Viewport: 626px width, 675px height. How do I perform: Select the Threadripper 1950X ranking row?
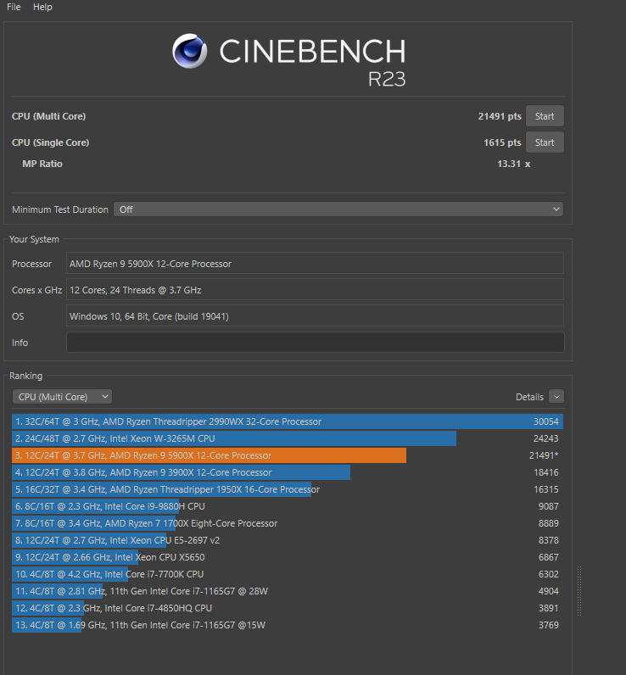point(288,489)
